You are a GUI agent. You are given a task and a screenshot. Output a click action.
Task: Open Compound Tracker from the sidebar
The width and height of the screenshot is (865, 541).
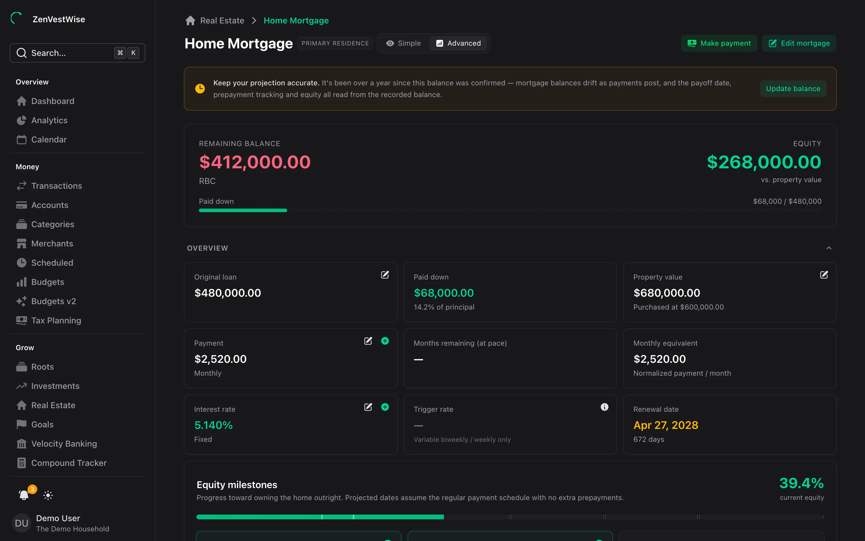click(x=77, y=463)
